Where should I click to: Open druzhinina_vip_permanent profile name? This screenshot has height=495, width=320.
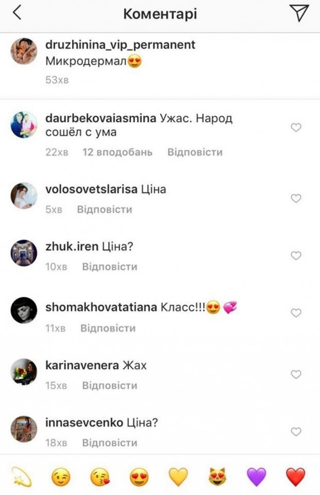(x=120, y=45)
